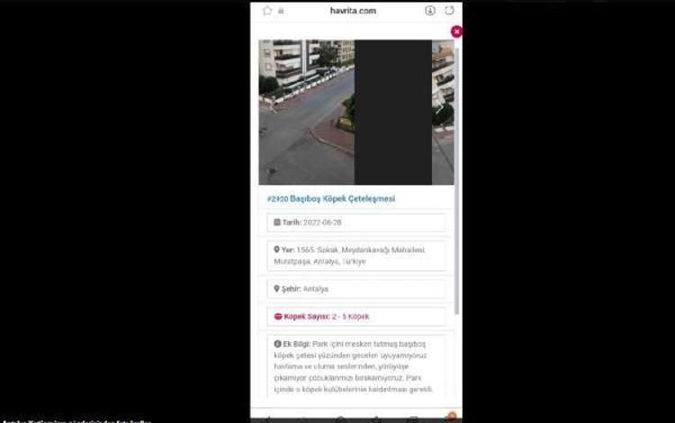Click the popup vertical scrollbar
The width and height of the screenshot is (675, 423).
pyautogui.click(x=455, y=180)
